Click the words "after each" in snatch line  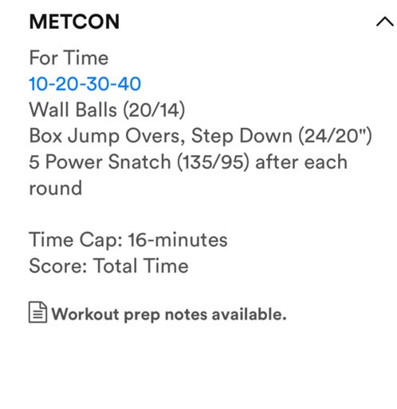301,162
